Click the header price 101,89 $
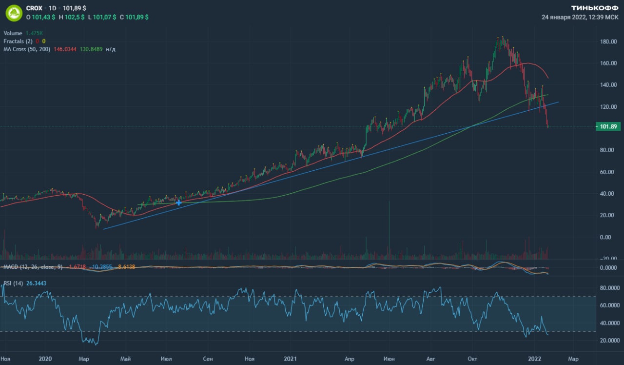624x365 pixels. click(74, 8)
